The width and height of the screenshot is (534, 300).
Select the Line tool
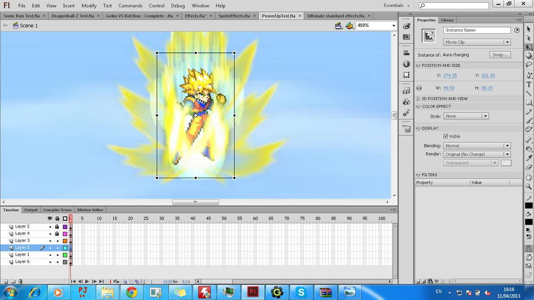point(529,93)
